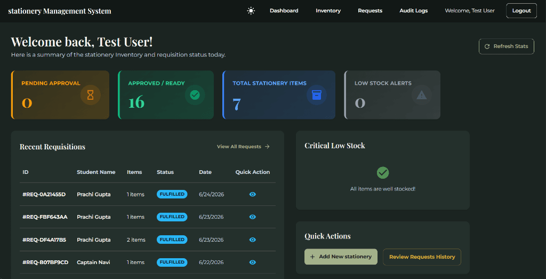Open Review Requests History
Screen dimensions: 546x279
click(422, 257)
